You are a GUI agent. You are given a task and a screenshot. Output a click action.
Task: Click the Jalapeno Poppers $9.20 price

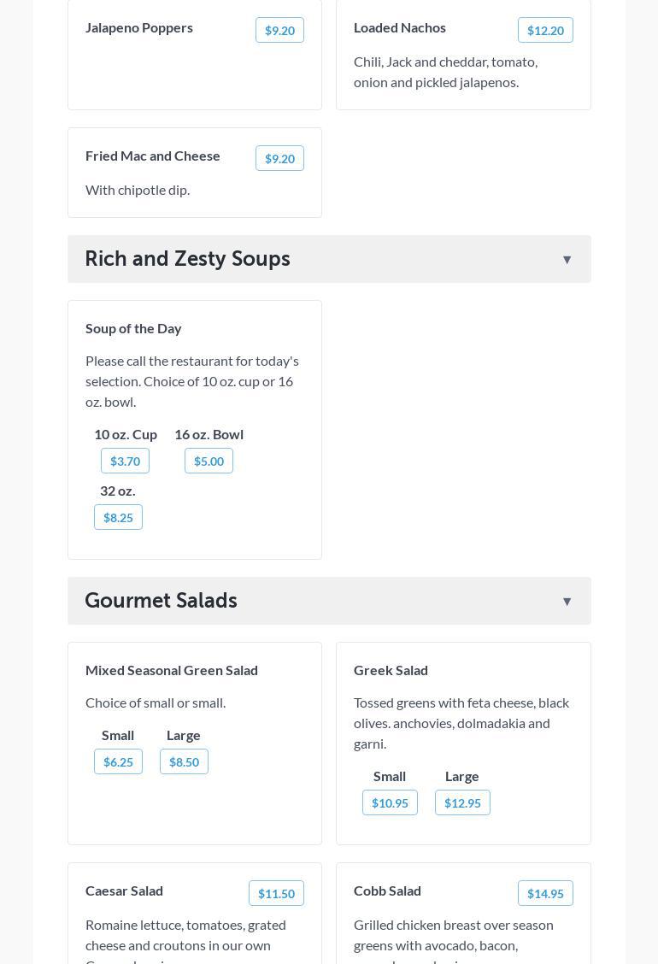[279, 30]
